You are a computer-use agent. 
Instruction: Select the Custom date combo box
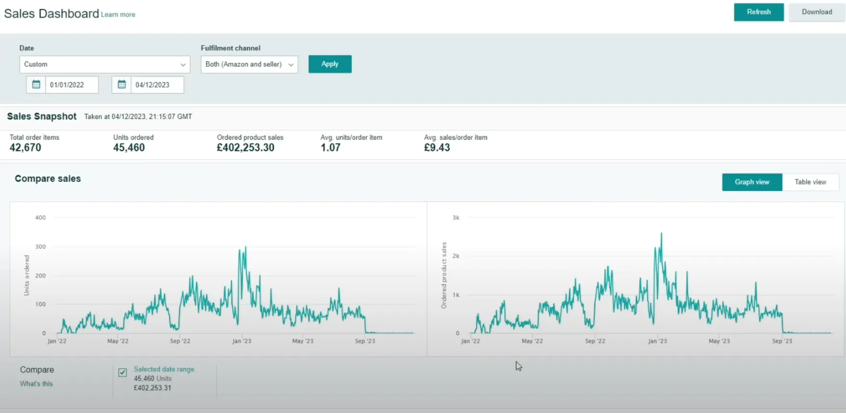click(x=105, y=65)
